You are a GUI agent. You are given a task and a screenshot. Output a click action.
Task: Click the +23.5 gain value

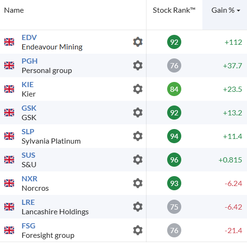232,89
